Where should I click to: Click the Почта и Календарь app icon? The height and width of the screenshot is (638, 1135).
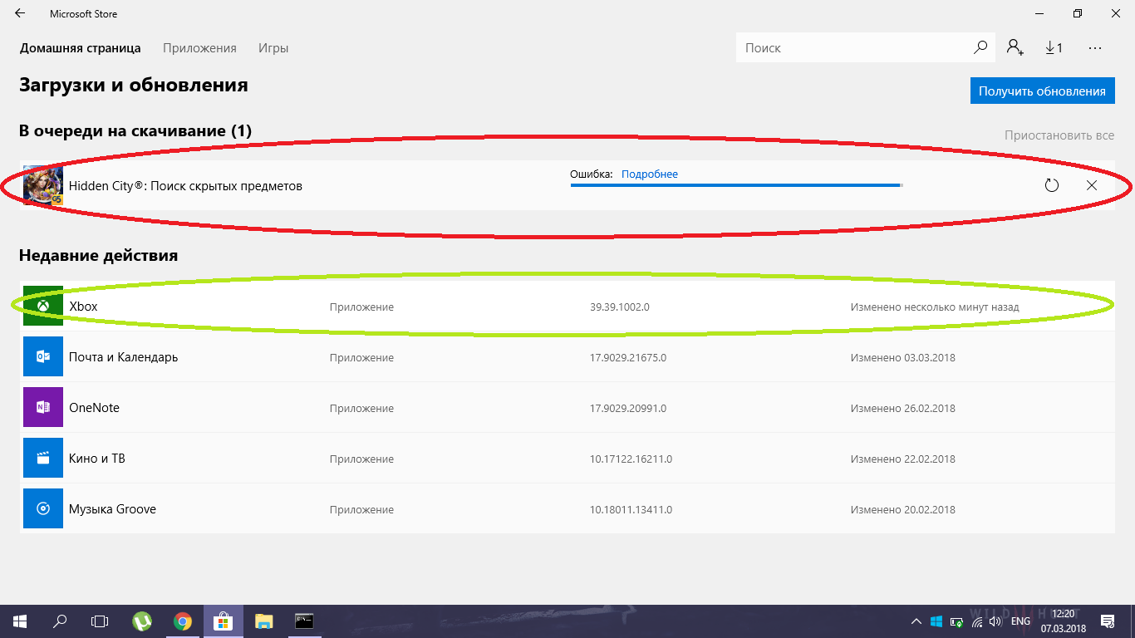[43, 357]
